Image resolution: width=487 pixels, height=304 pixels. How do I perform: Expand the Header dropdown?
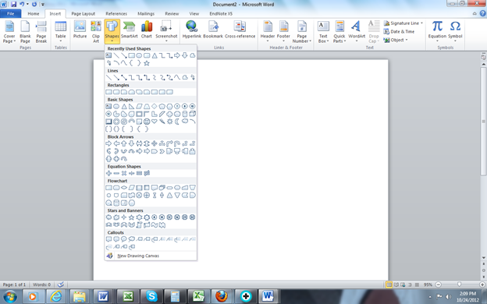click(x=268, y=31)
